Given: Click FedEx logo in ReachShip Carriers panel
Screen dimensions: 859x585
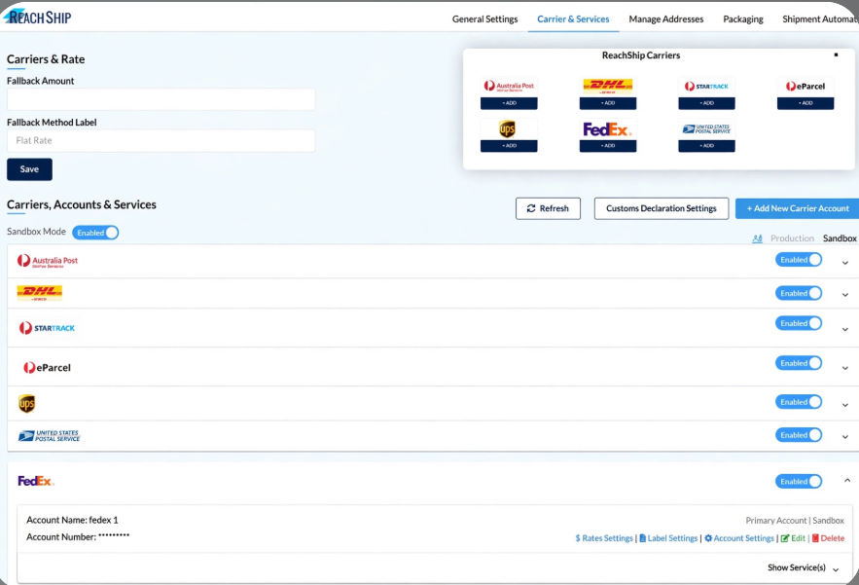Looking at the screenshot, I should click(x=607, y=129).
